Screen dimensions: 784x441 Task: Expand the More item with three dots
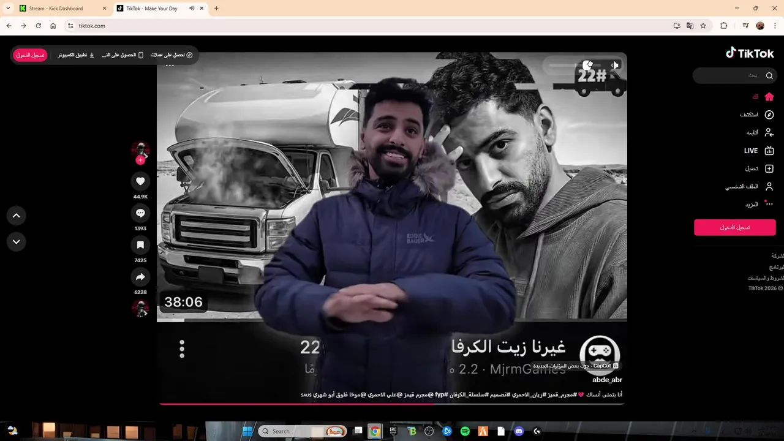pos(759,204)
